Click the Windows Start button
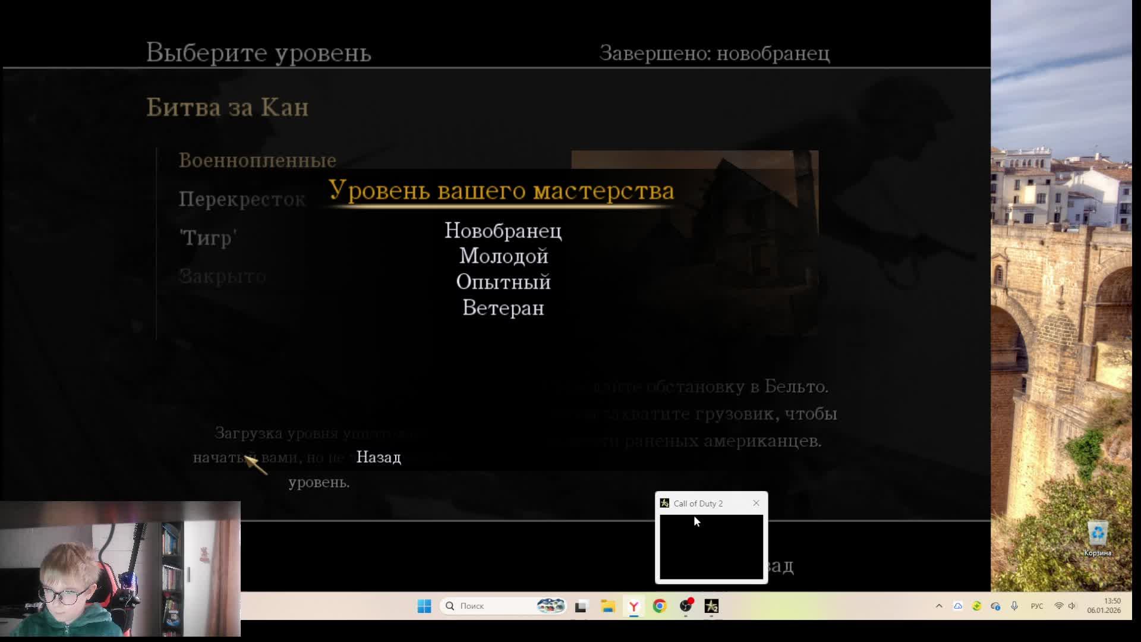Viewport: 1141px width, 642px height. tap(424, 606)
